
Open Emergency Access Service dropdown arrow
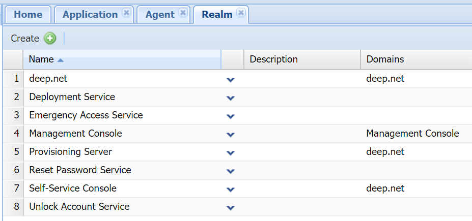tap(231, 116)
